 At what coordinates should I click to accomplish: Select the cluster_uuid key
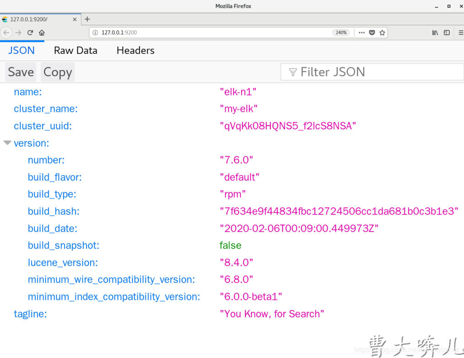43,126
